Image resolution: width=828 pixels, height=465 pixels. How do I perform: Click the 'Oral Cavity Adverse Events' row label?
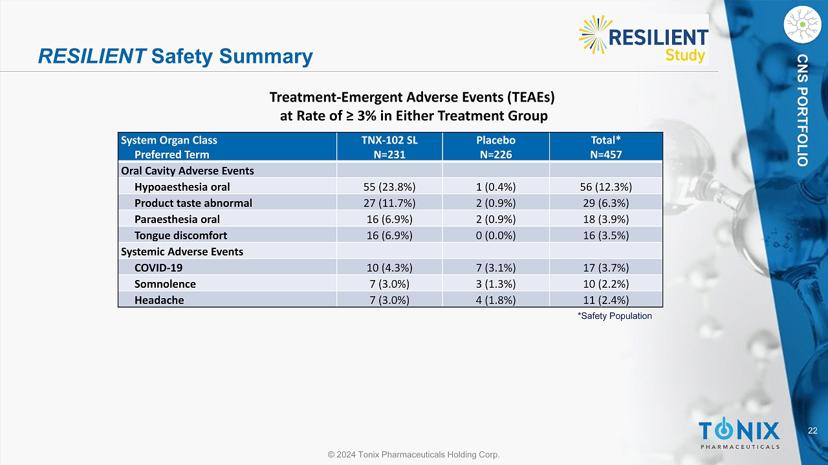click(x=188, y=171)
